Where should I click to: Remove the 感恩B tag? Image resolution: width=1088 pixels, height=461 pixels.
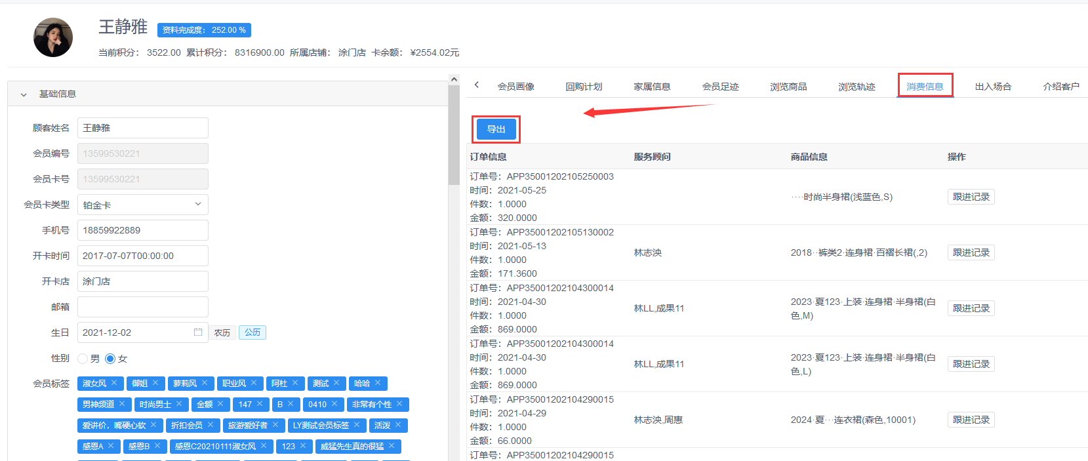[157, 446]
